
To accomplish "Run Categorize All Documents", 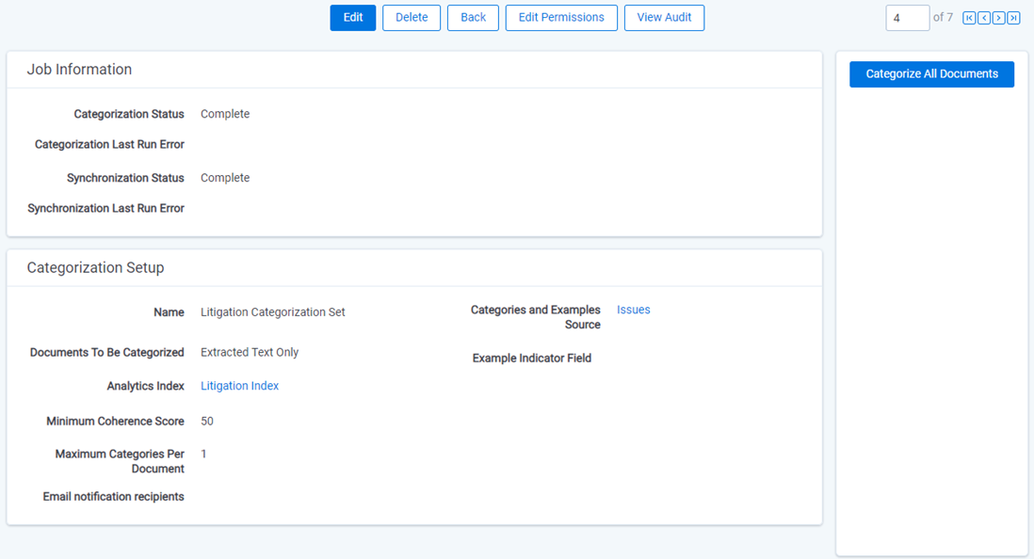I will (931, 73).
